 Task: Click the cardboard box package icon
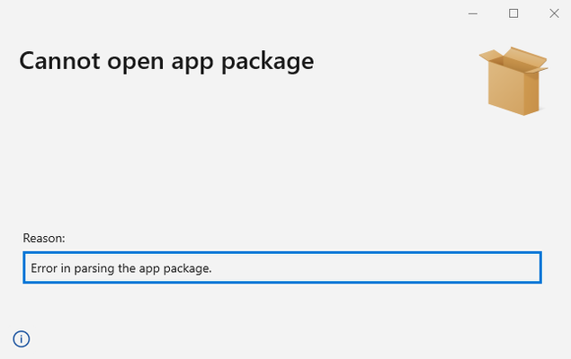pos(513,81)
